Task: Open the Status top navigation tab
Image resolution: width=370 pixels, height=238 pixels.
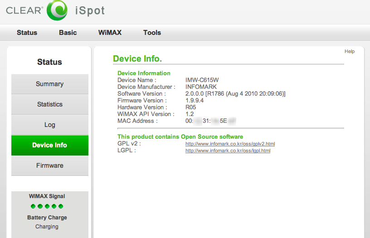Action: 27,33
